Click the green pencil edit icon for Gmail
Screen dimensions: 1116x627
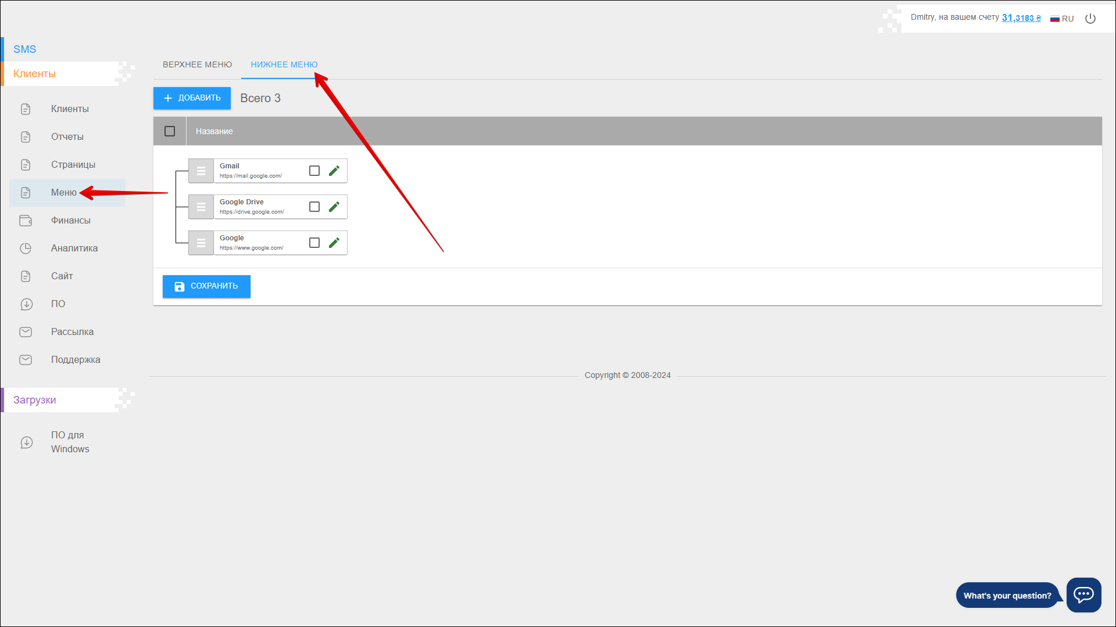coord(334,171)
